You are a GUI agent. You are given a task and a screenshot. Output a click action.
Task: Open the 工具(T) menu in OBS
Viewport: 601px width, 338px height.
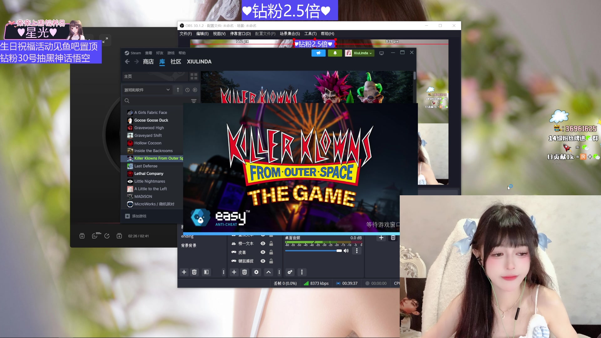click(310, 34)
